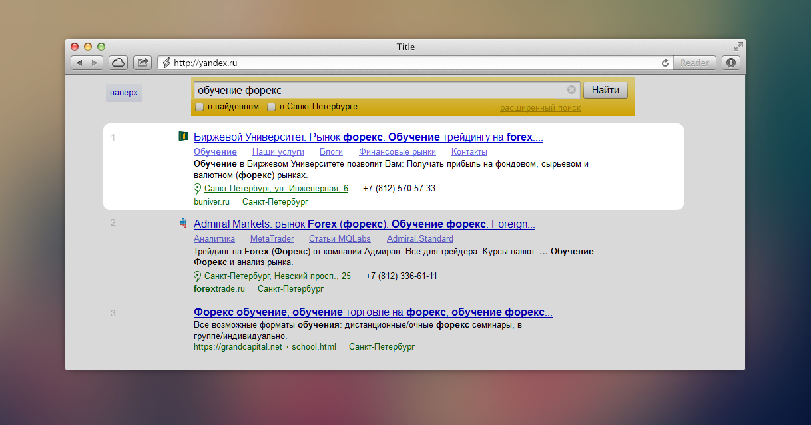Open the 'Финансовые рынки' sitelink
The image size is (811, 425).
398,152
